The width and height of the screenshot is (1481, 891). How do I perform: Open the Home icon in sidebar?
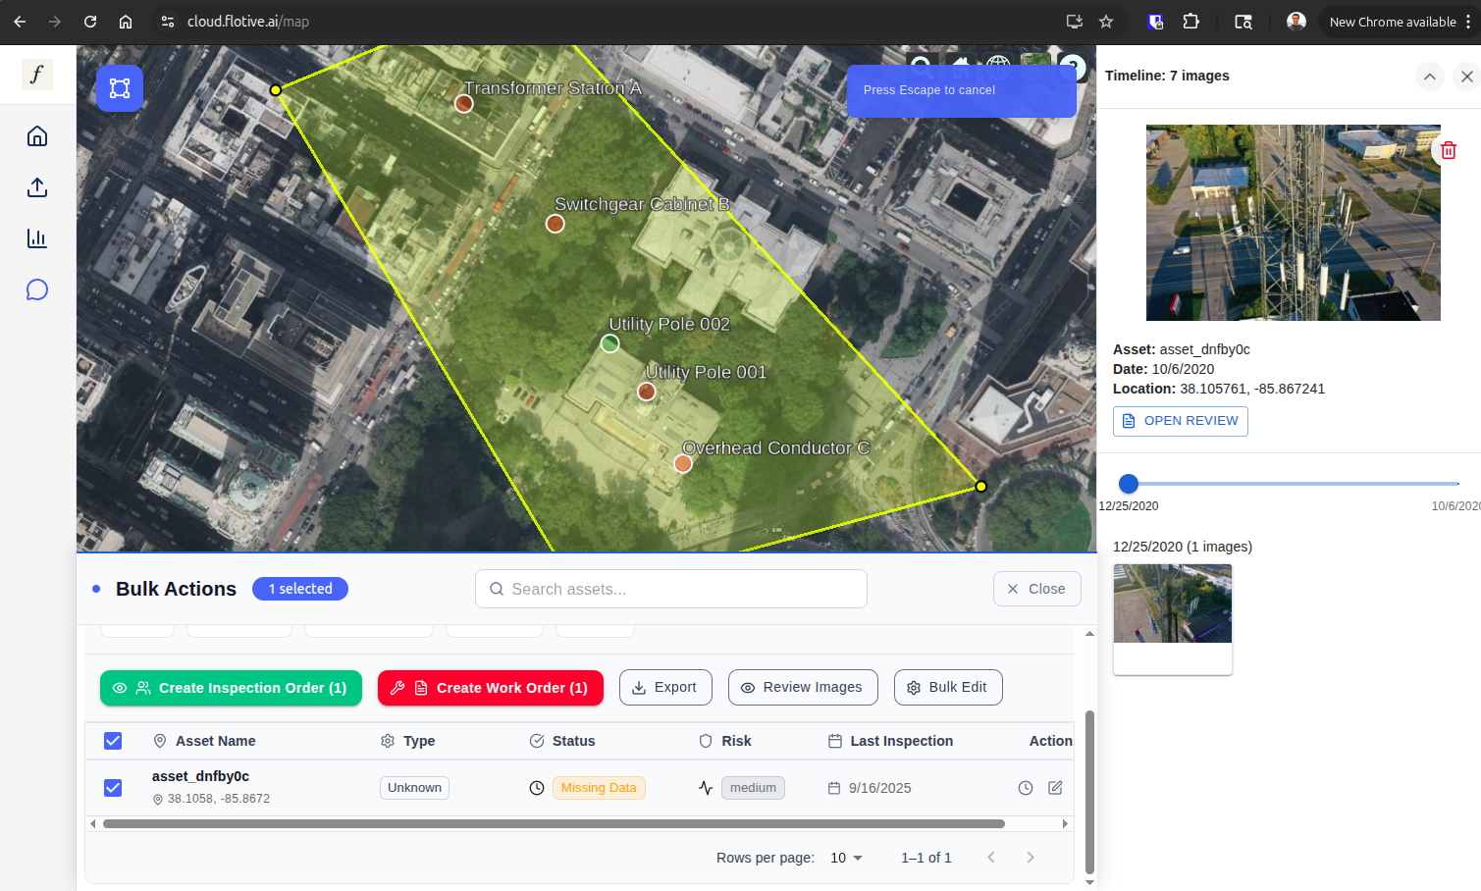(37, 136)
